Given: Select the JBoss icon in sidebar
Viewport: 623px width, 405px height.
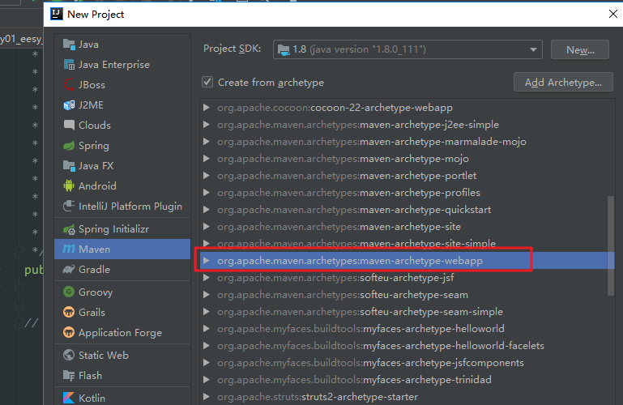Looking at the screenshot, I should click(69, 85).
